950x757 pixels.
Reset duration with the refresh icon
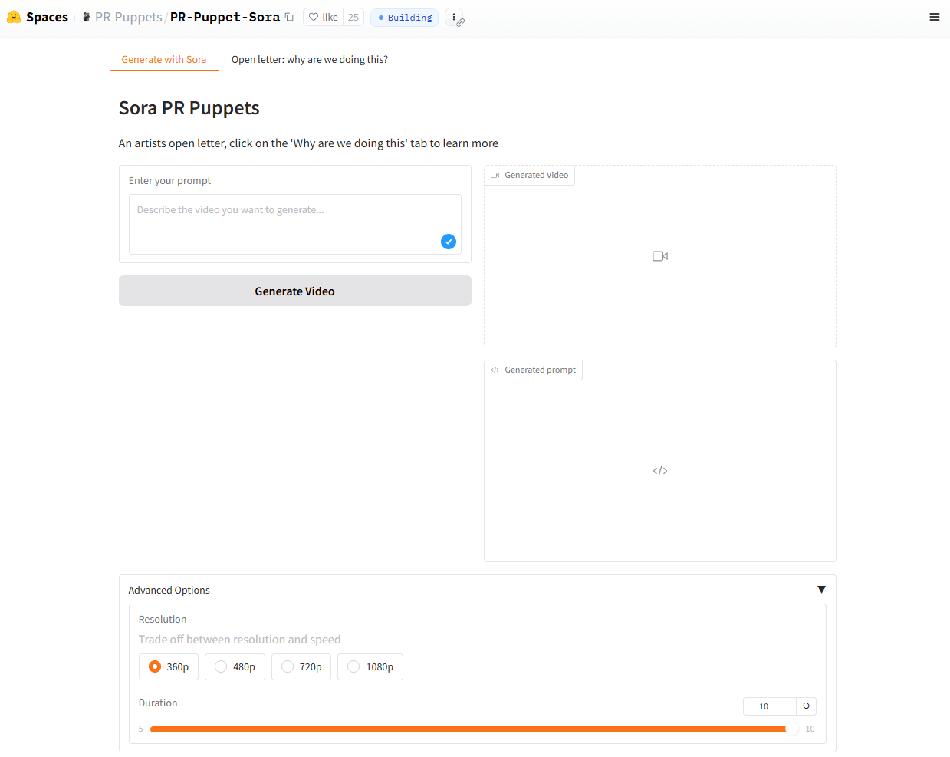pos(805,706)
